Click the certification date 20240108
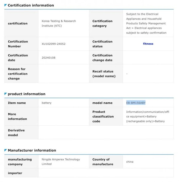The height and width of the screenshot is (182, 179). (49, 58)
